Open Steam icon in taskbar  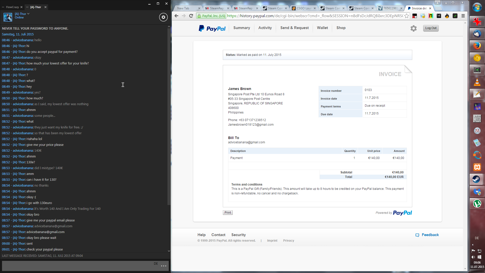(477, 179)
